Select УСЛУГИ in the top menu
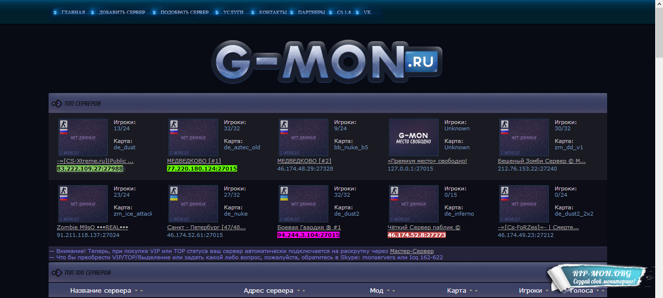The image size is (663, 298). click(x=234, y=13)
